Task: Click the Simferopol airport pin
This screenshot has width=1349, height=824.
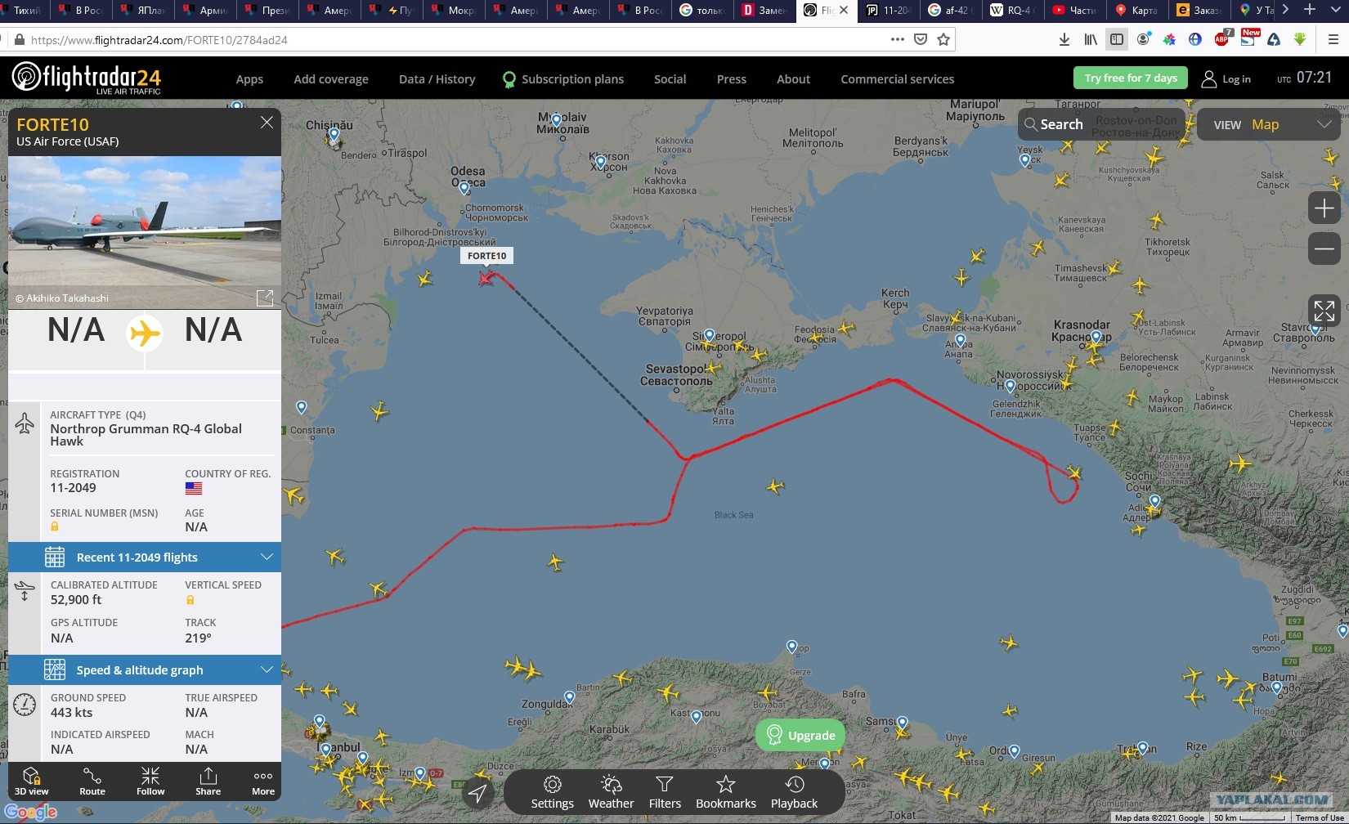Action: (709, 335)
